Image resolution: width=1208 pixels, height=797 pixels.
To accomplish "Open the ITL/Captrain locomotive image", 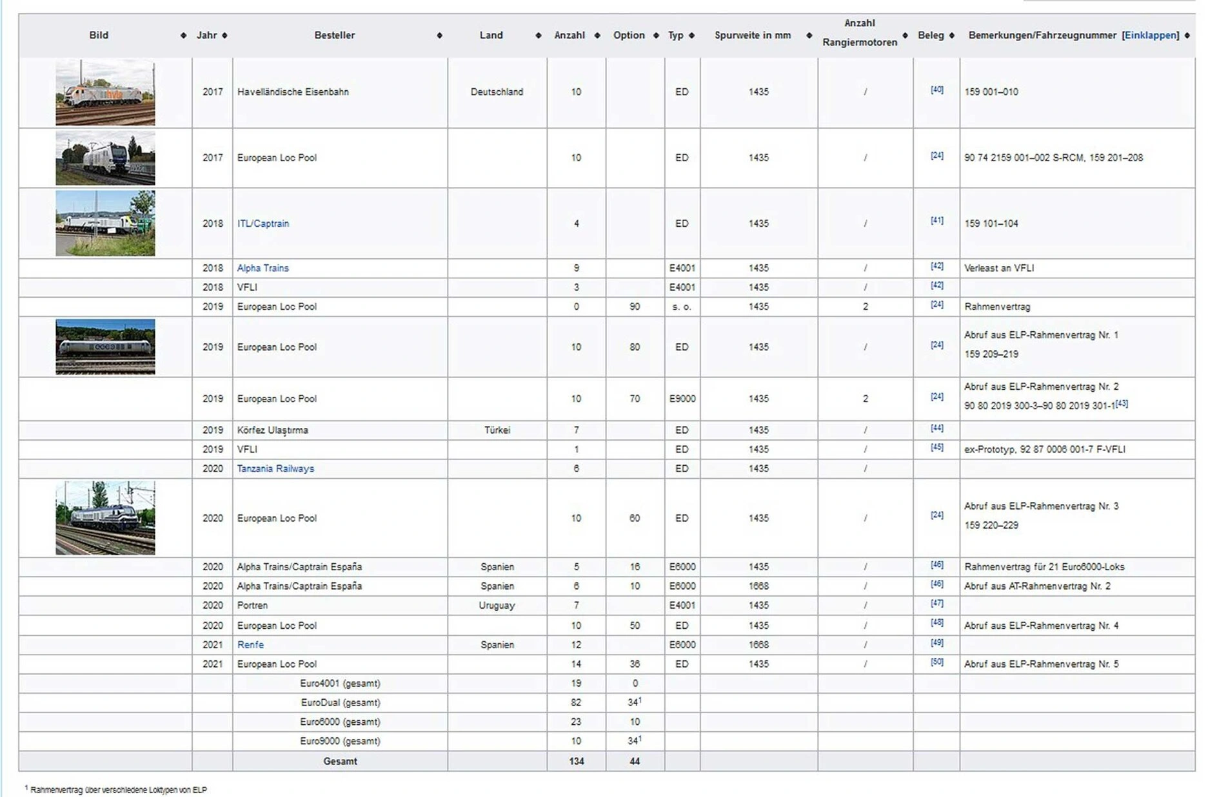I will click(x=105, y=224).
